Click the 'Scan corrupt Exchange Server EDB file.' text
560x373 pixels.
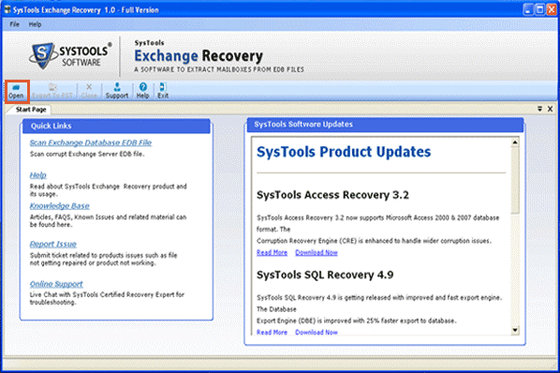click(87, 154)
